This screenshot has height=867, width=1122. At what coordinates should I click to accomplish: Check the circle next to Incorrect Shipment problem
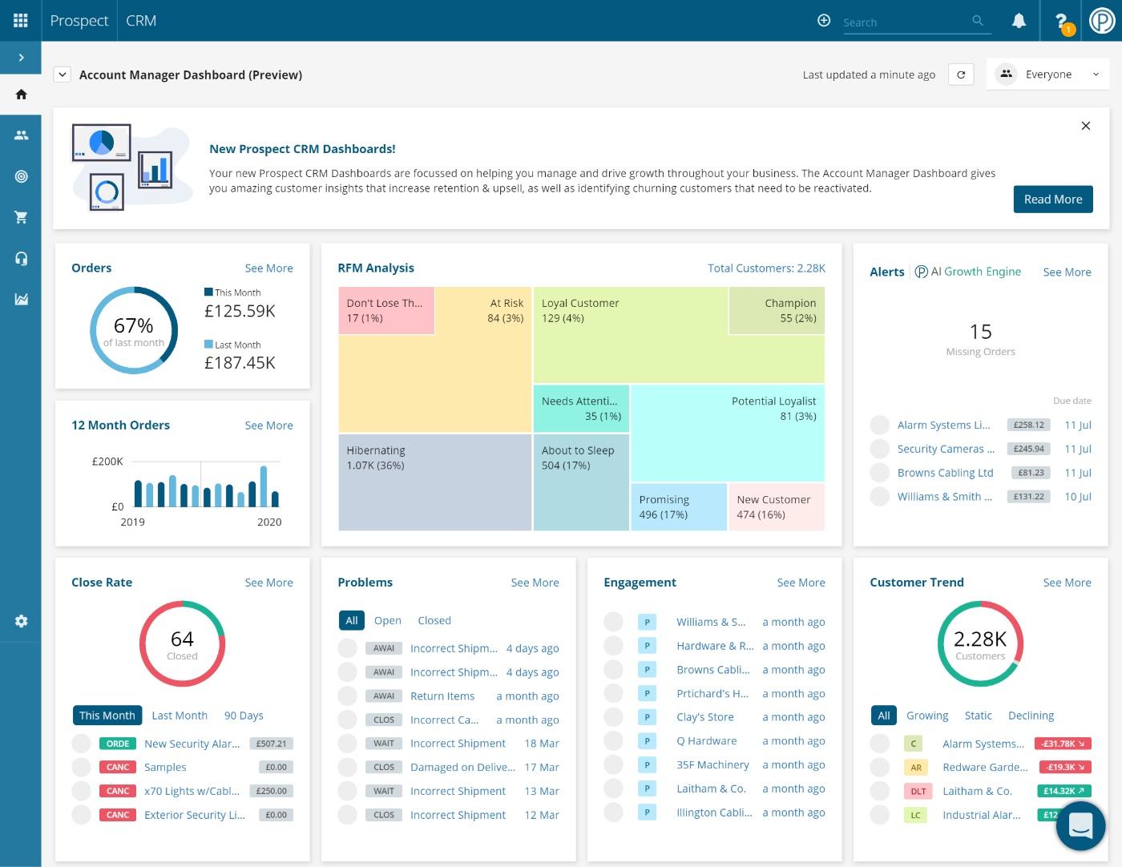point(347,648)
